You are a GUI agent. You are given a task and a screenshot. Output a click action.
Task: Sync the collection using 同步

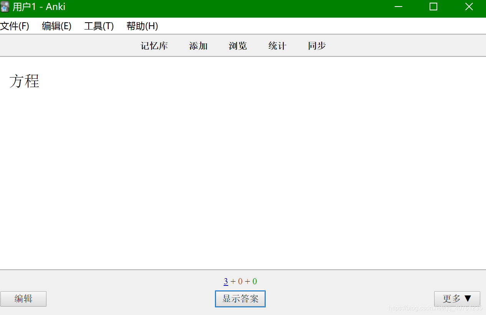pyautogui.click(x=316, y=46)
